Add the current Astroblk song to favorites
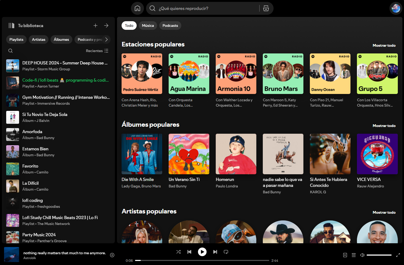This screenshot has width=404, height=265. (x=112, y=255)
